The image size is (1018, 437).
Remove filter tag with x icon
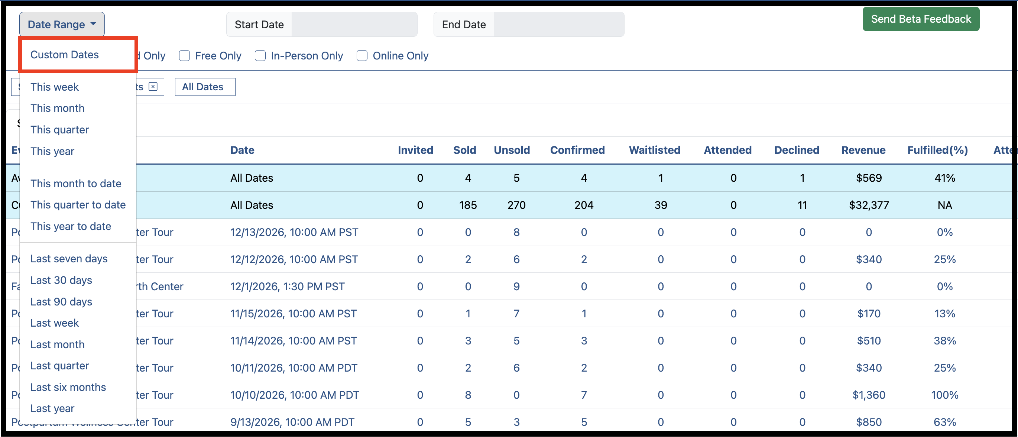click(x=153, y=87)
